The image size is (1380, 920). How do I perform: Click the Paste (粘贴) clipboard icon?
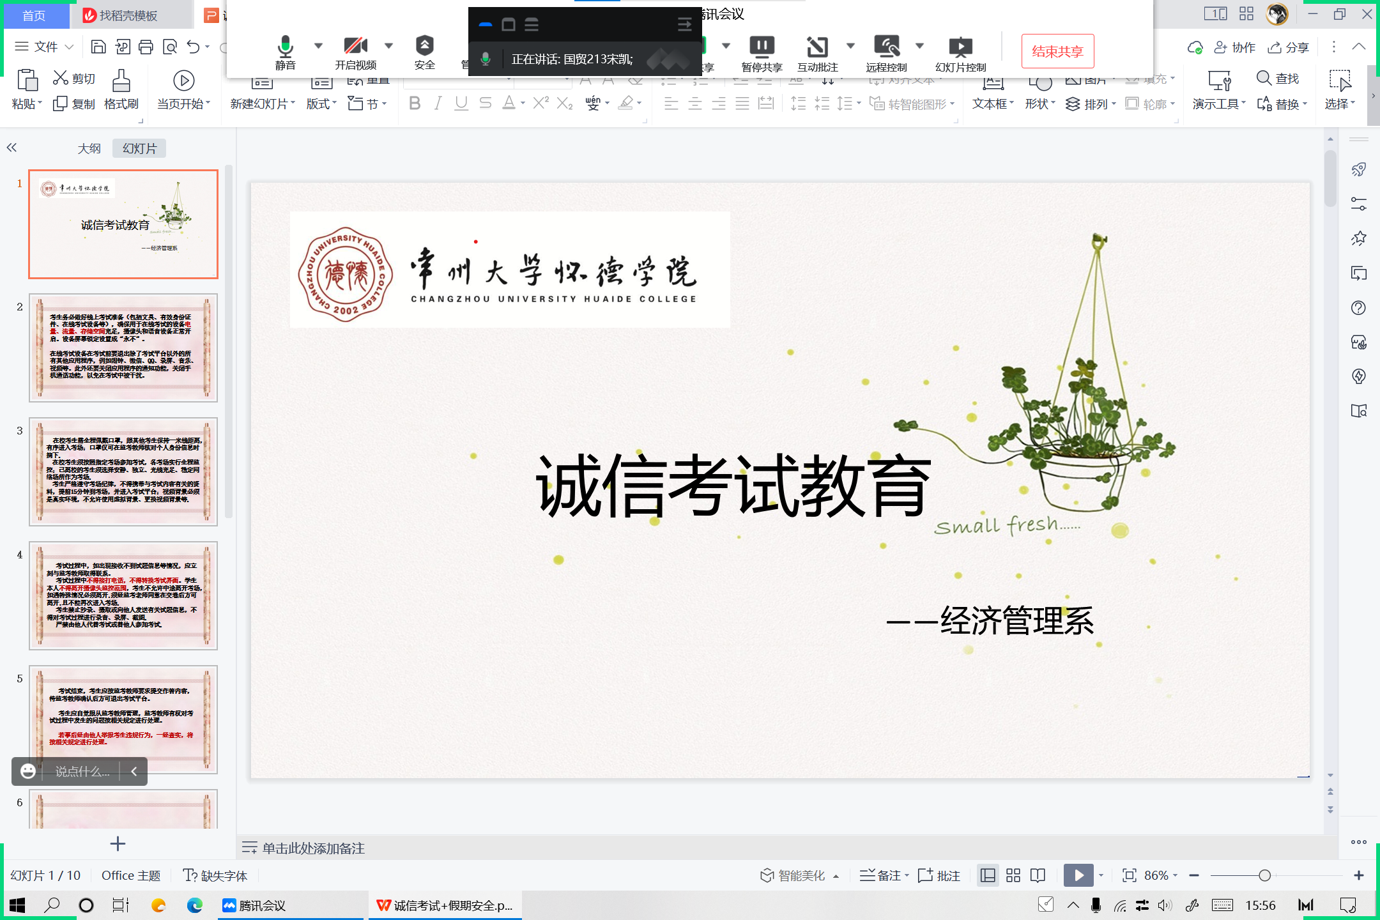(x=27, y=81)
